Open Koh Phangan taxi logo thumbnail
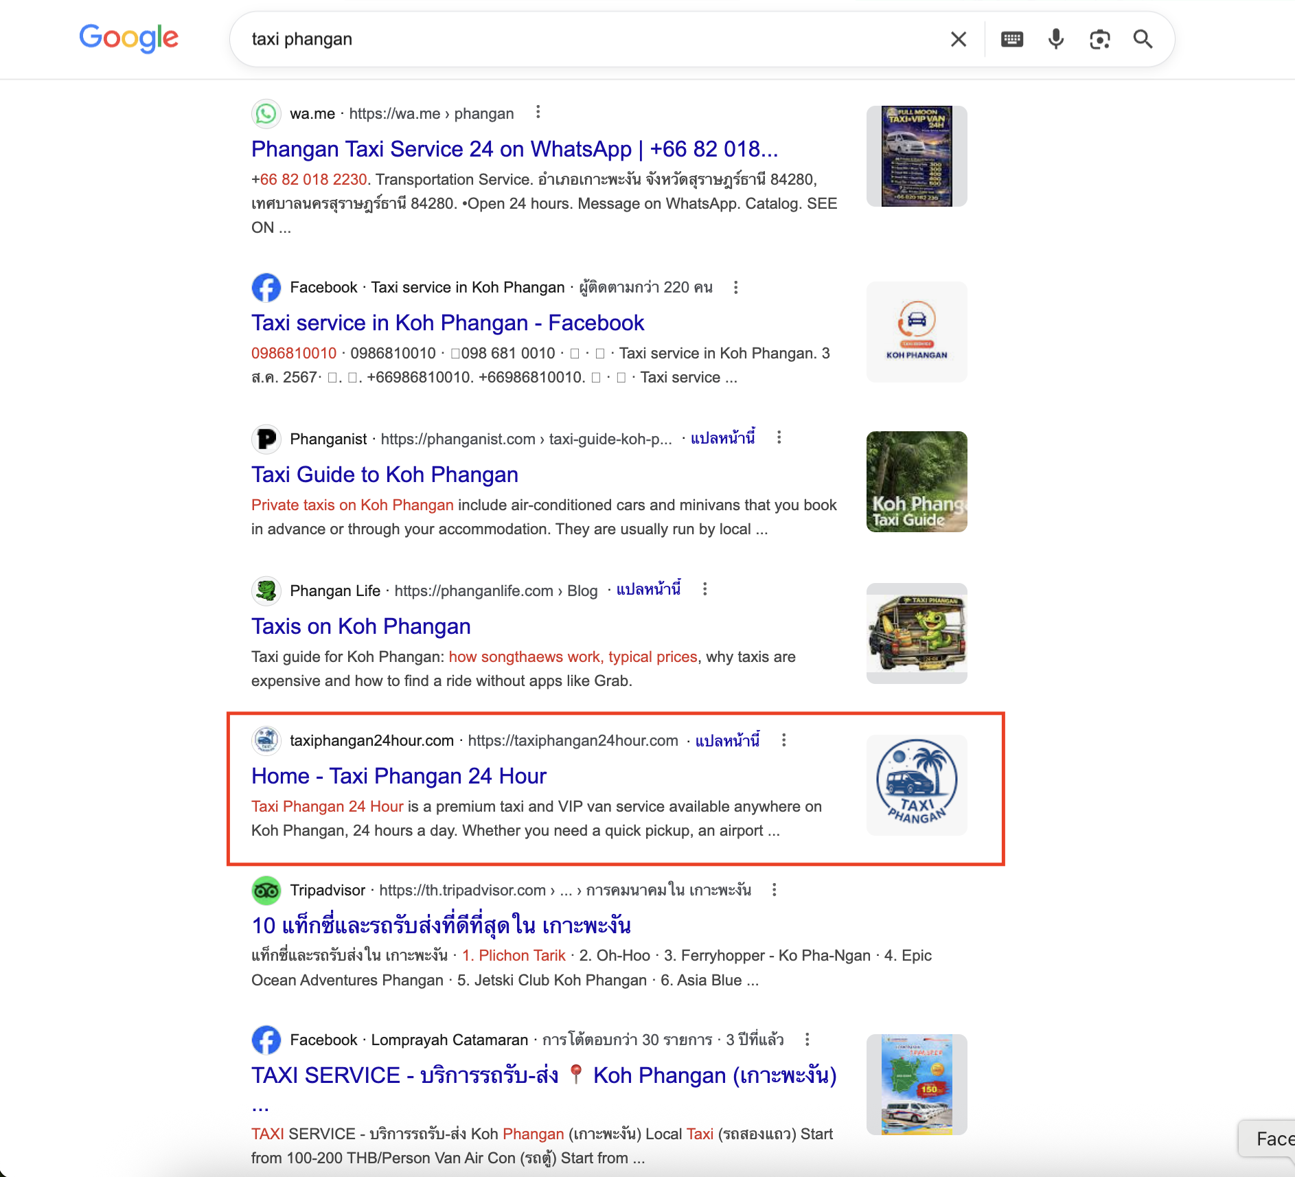 point(917,332)
